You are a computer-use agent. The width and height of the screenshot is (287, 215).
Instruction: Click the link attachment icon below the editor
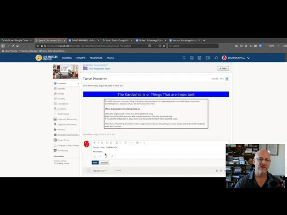100,156
